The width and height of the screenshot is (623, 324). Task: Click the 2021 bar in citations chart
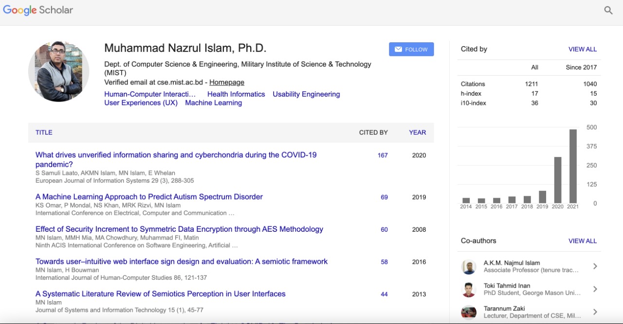click(x=573, y=166)
